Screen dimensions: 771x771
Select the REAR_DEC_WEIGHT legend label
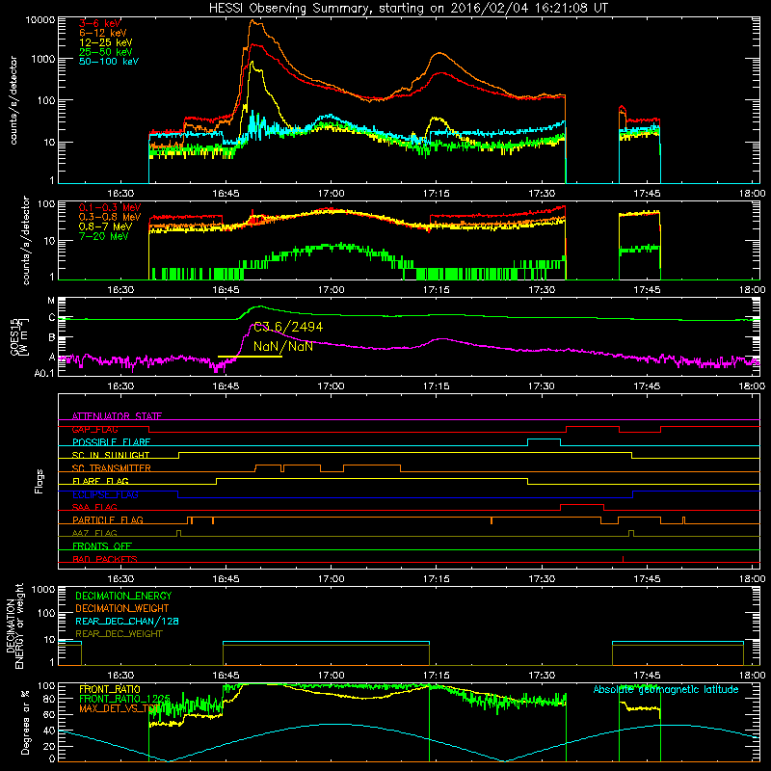pyautogui.click(x=119, y=634)
